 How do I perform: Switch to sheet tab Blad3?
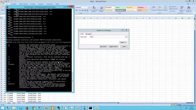pyautogui.click(x=19, y=103)
